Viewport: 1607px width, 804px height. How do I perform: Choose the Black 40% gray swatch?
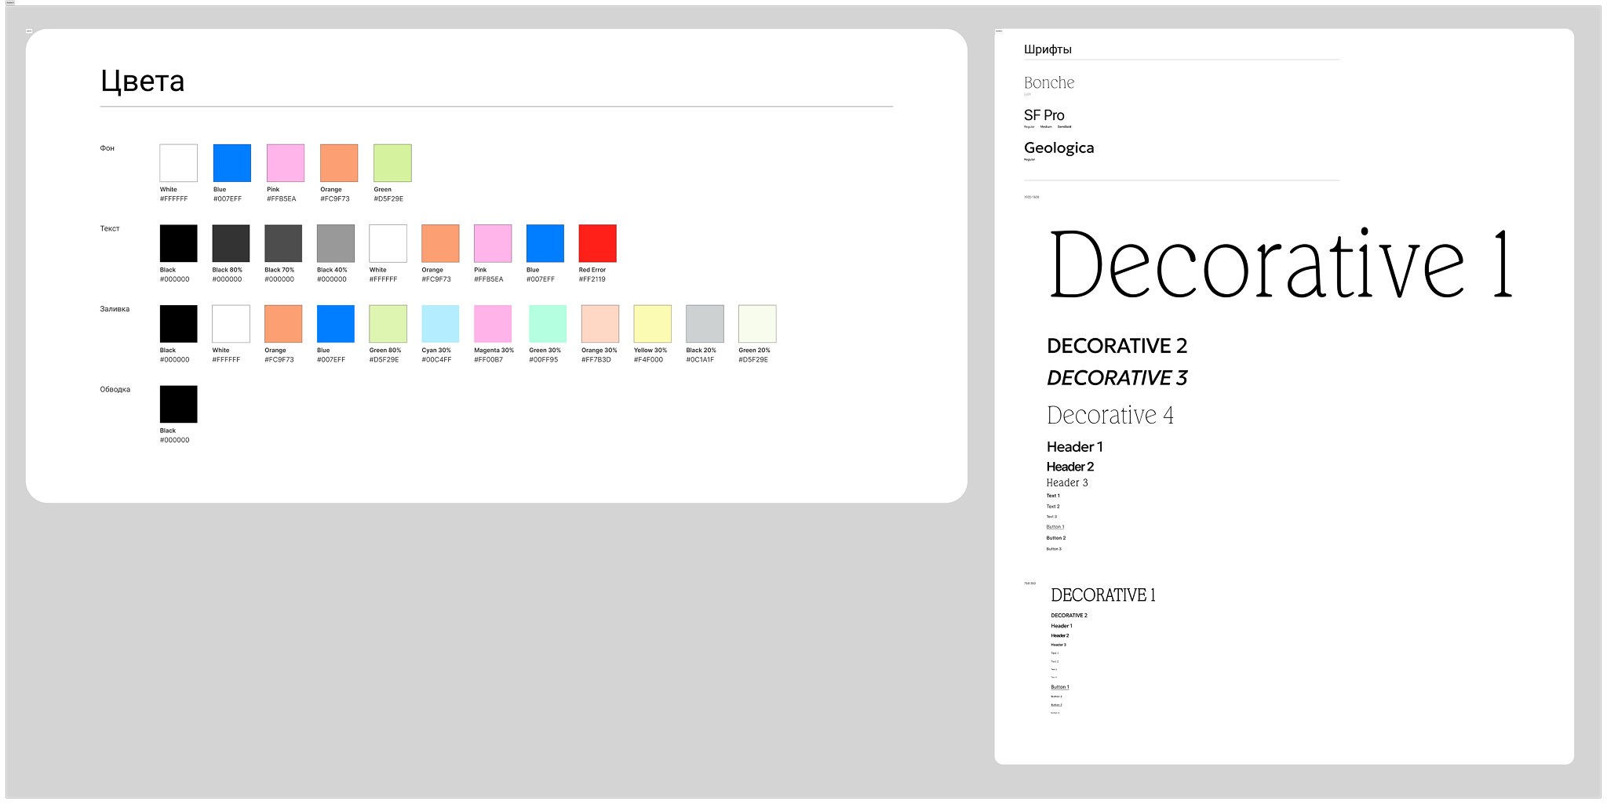(336, 243)
